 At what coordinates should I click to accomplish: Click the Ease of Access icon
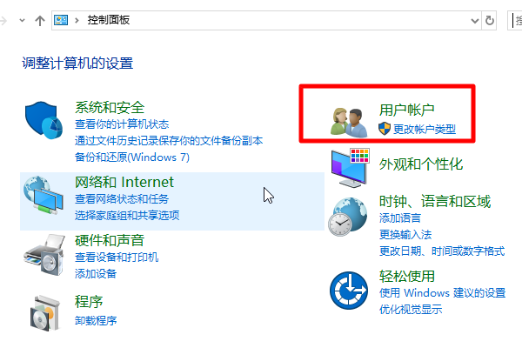[x=349, y=290]
